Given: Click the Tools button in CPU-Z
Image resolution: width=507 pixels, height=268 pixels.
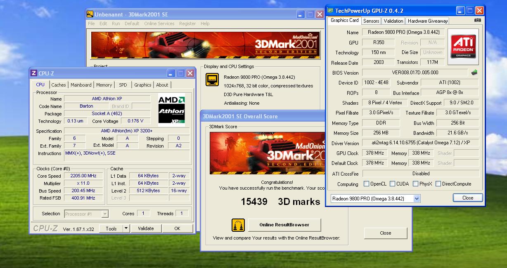Looking at the screenshot, I should (x=111, y=228).
